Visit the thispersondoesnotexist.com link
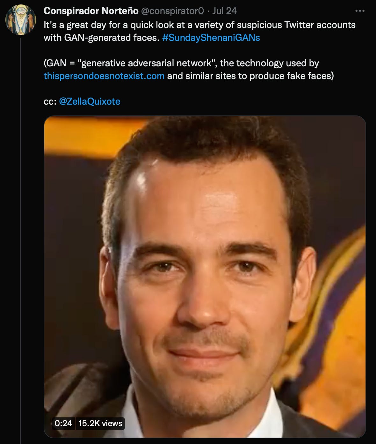The height and width of the screenshot is (444, 376). [104, 76]
